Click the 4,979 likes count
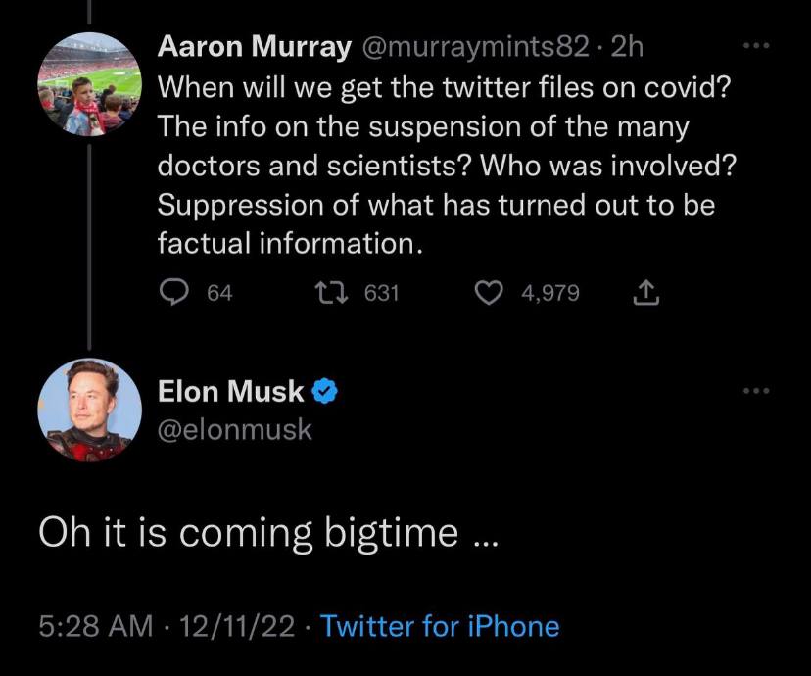 point(549,293)
